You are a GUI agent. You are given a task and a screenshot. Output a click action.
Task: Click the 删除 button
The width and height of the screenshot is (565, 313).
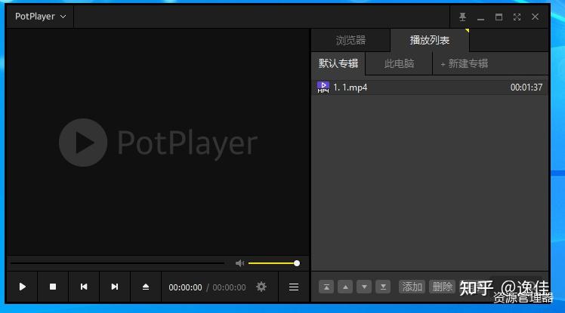[x=442, y=287]
